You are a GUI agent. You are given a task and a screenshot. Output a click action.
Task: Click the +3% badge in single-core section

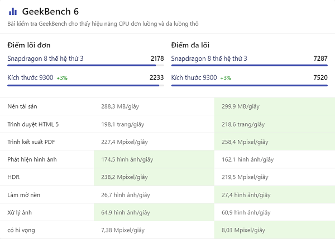[62, 78]
